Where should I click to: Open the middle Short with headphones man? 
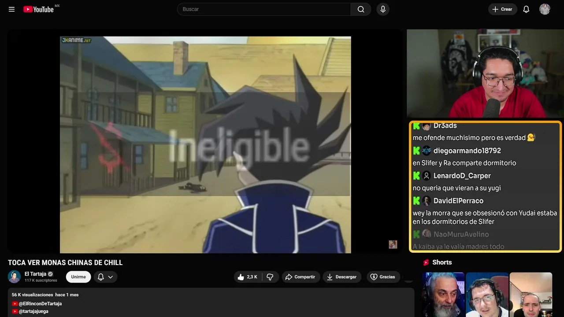pyautogui.click(x=487, y=295)
